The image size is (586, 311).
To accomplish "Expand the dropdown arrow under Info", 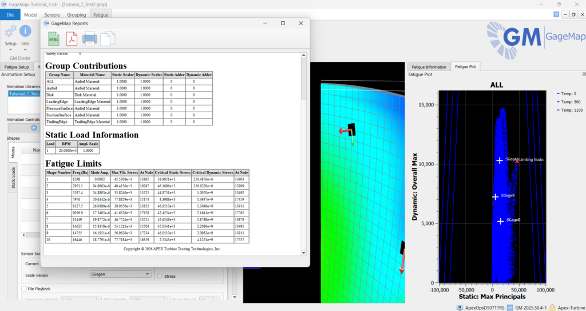I will pyautogui.click(x=25, y=49).
